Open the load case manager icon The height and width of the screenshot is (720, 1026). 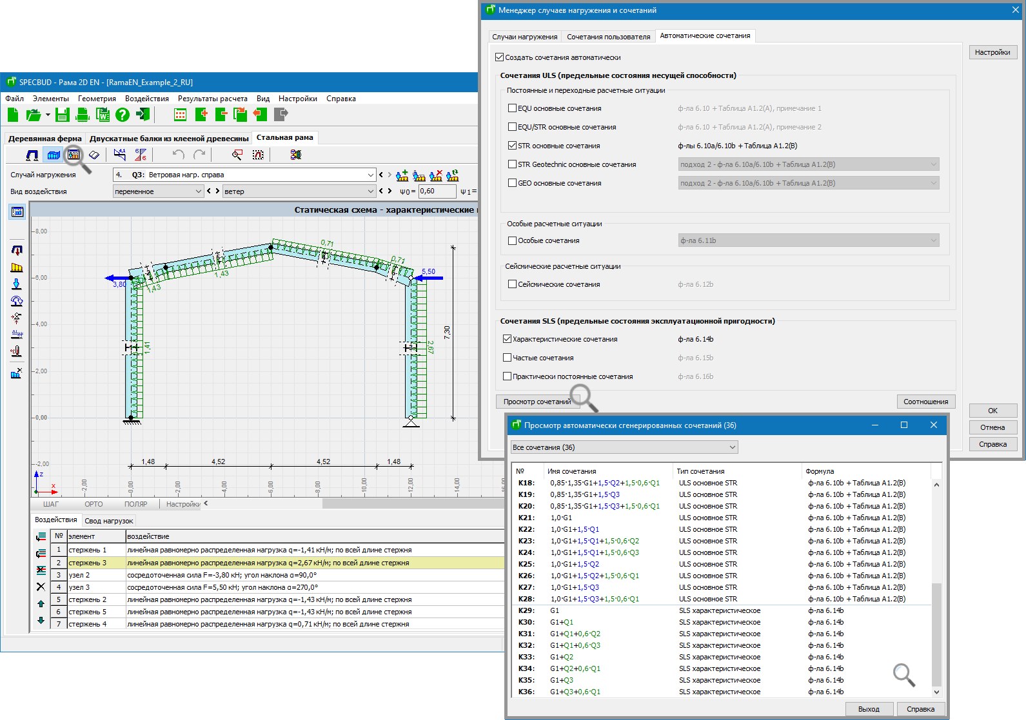click(x=74, y=155)
